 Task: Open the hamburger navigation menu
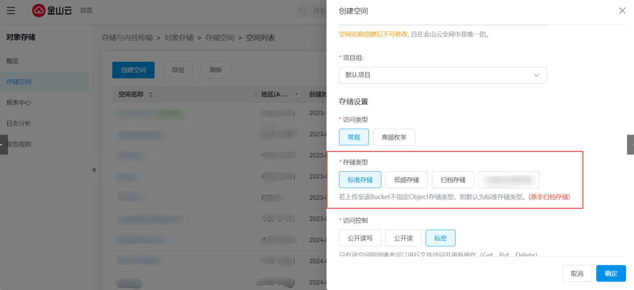[11, 10]
